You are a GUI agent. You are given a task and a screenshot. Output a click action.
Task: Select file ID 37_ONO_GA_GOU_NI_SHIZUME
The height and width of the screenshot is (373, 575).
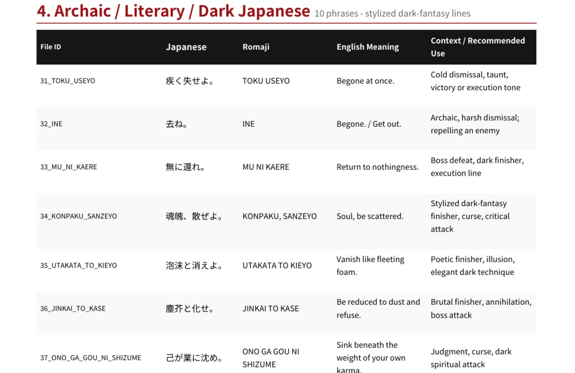(x=90, y=358)
